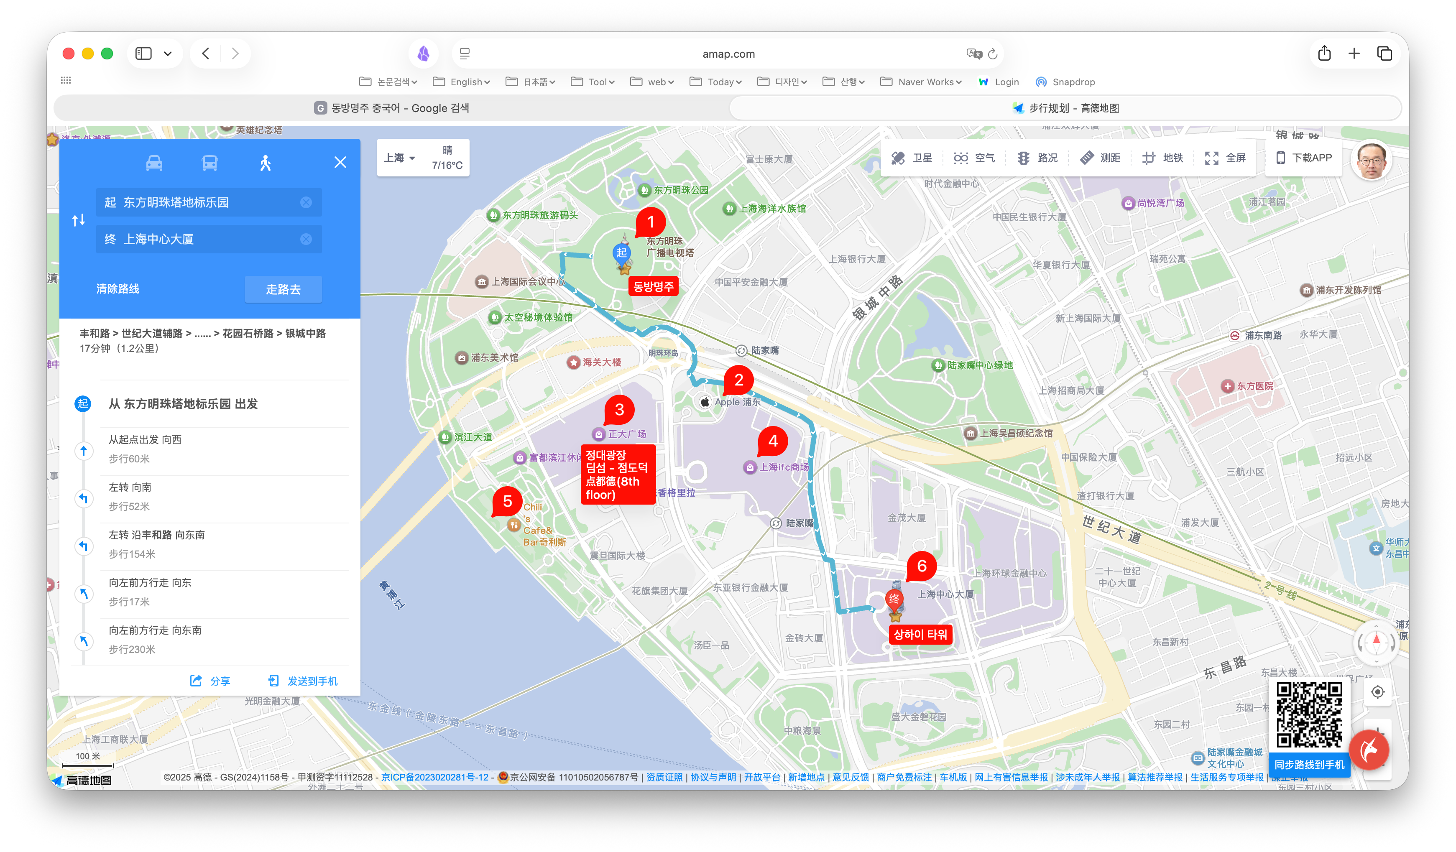
Task: Switch to 步行规划 - 高德地图 tab
Action: tap(1066, 108)
